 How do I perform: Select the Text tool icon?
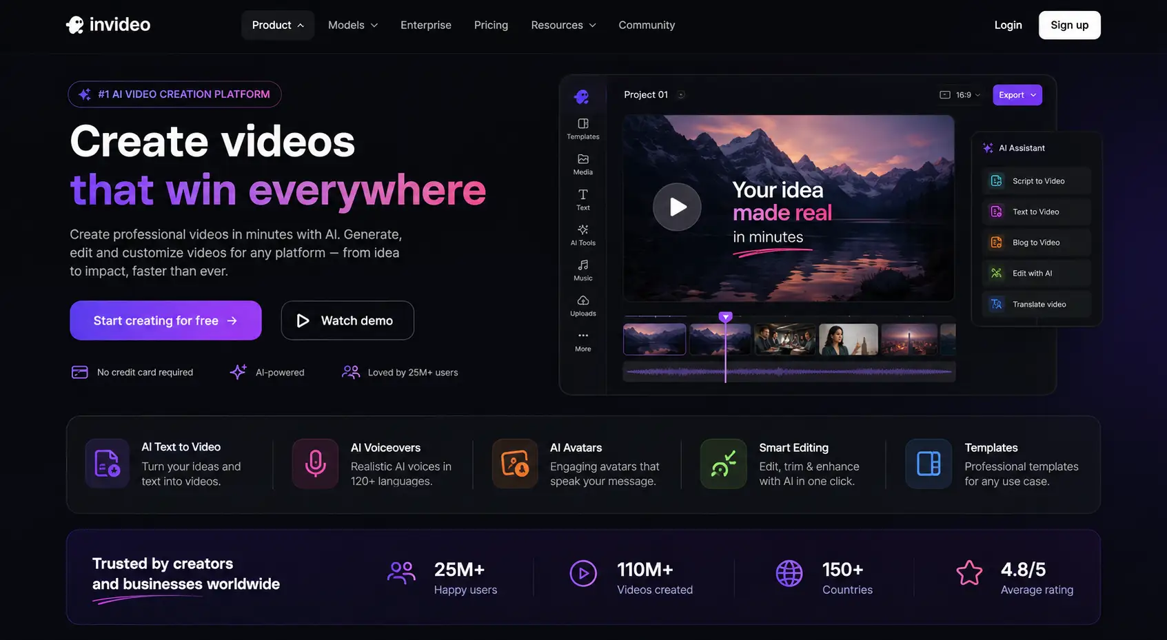[583, 194]
